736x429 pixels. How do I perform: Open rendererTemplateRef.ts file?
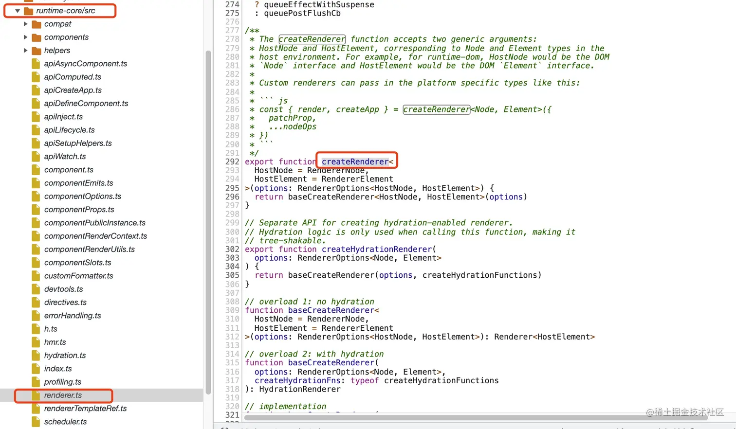pos(85,409)
